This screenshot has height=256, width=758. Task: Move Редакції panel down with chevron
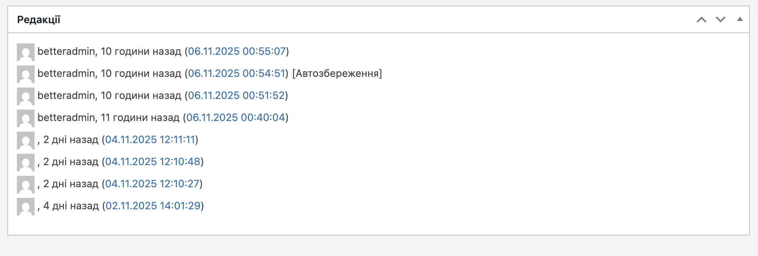[x=721, y=19]
